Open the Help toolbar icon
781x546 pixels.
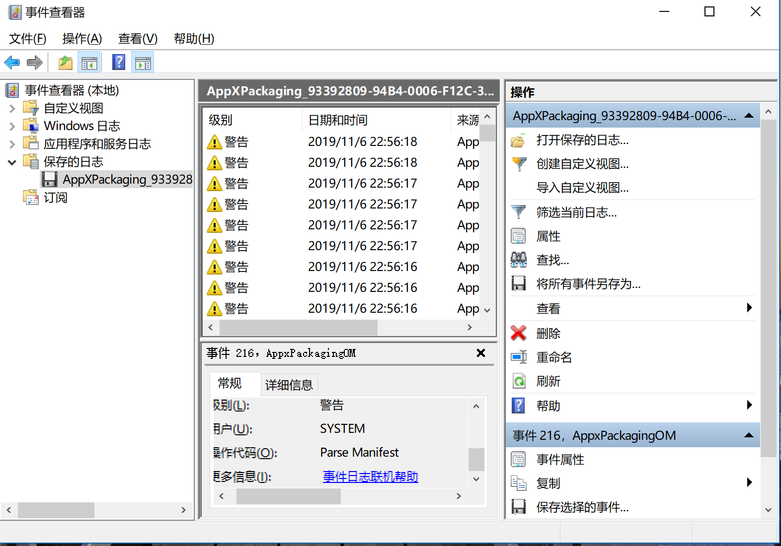119,63
